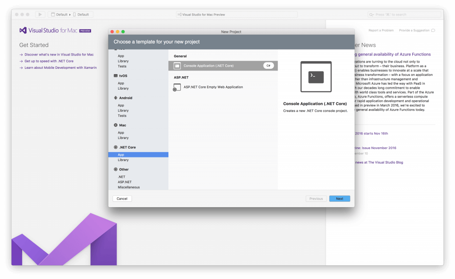The width and height of the screenshot is (455, 279).
Task: Open the 'Issue November 2016' news link
Action: click(x=375, y=148)
